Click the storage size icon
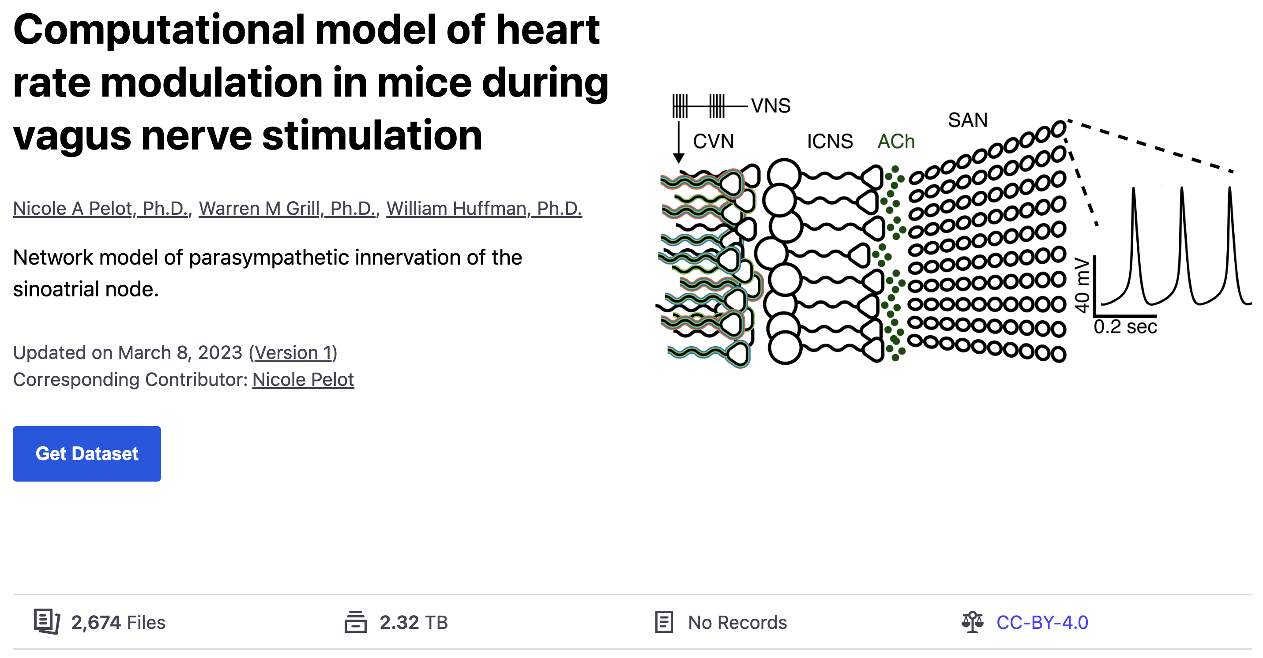1263x658 pixels. point(355,622)
